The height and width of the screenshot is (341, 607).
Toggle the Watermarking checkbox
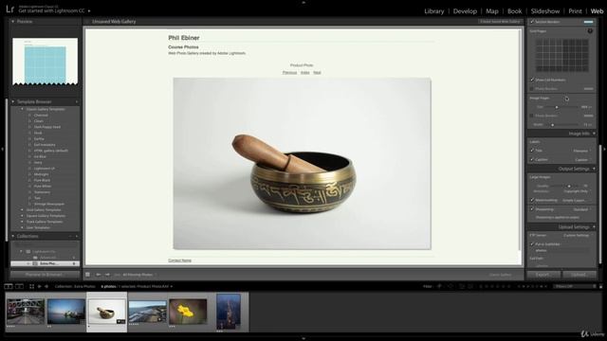pos(532,200)
